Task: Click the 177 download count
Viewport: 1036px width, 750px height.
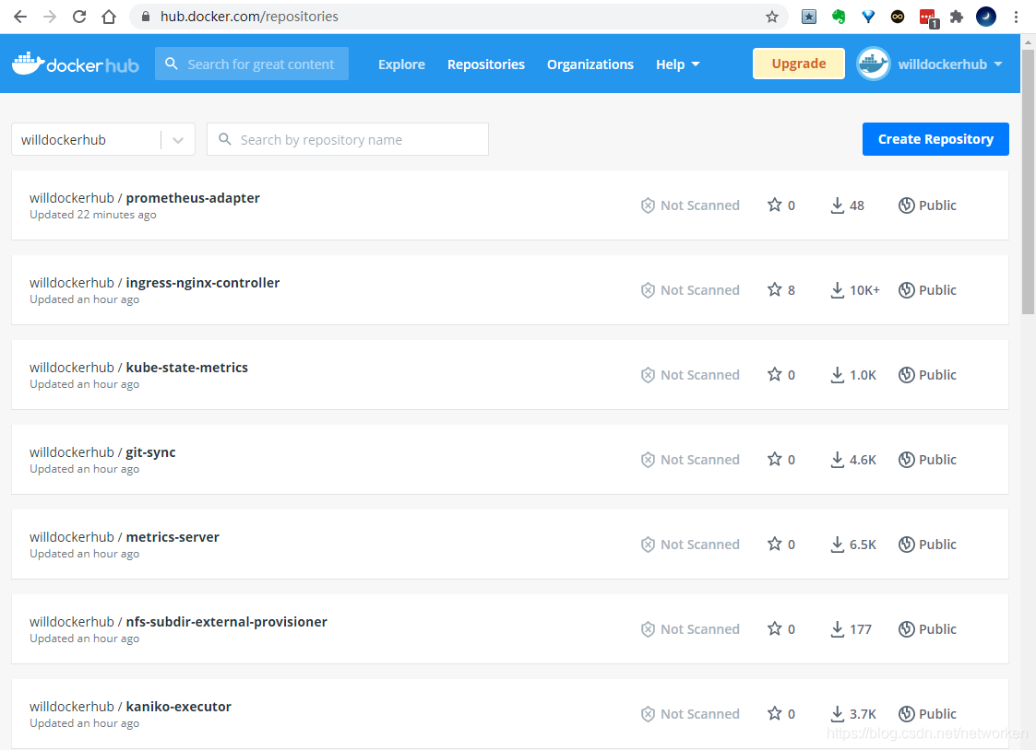Action: [x=860, y=629]
